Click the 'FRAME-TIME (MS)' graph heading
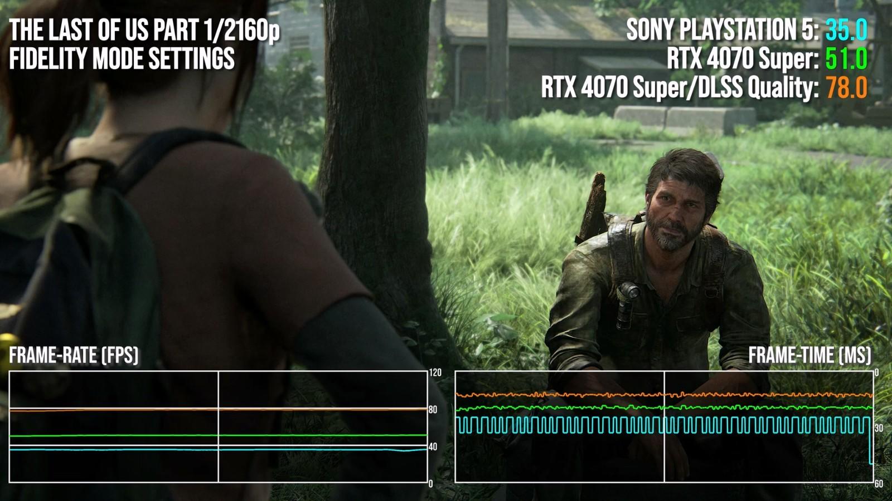The width and height of the screenshot is (892, 501). point(809,355)
